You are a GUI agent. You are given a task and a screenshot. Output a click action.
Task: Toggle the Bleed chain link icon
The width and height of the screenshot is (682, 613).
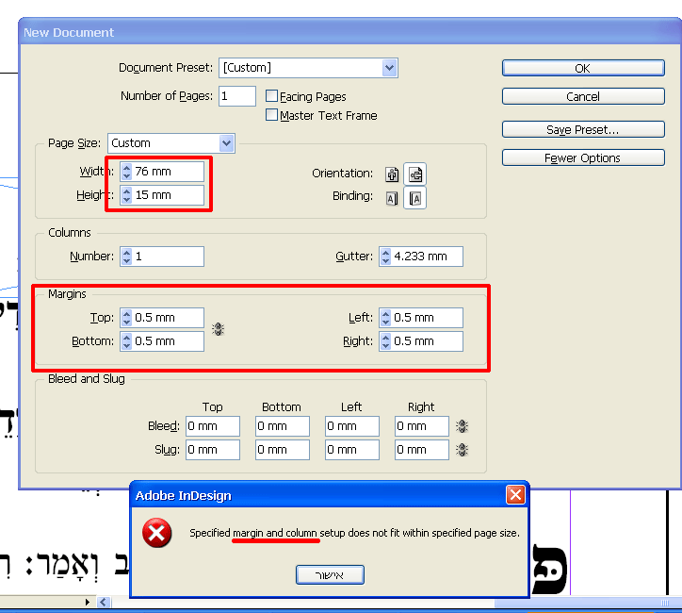click(x=462, y=426)
